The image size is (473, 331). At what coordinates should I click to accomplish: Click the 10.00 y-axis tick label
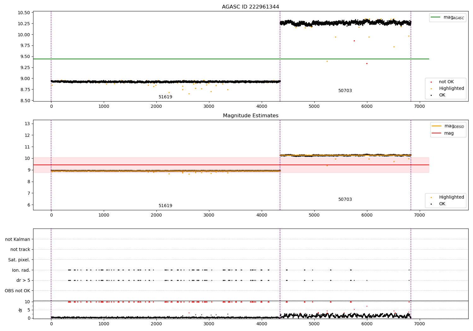24,35
